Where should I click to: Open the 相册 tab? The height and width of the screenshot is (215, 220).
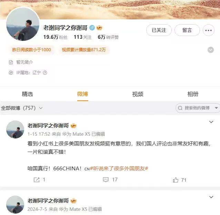point(193,94)
